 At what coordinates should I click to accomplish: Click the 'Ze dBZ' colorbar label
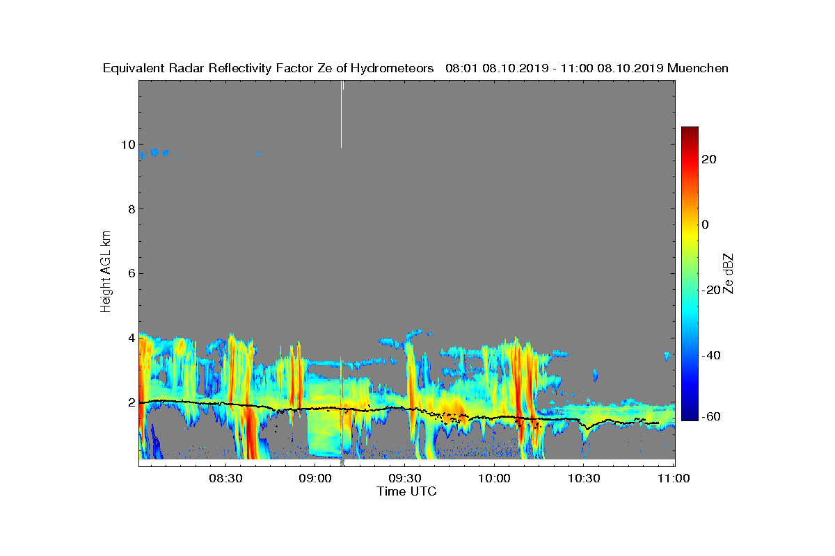(729, 273)
